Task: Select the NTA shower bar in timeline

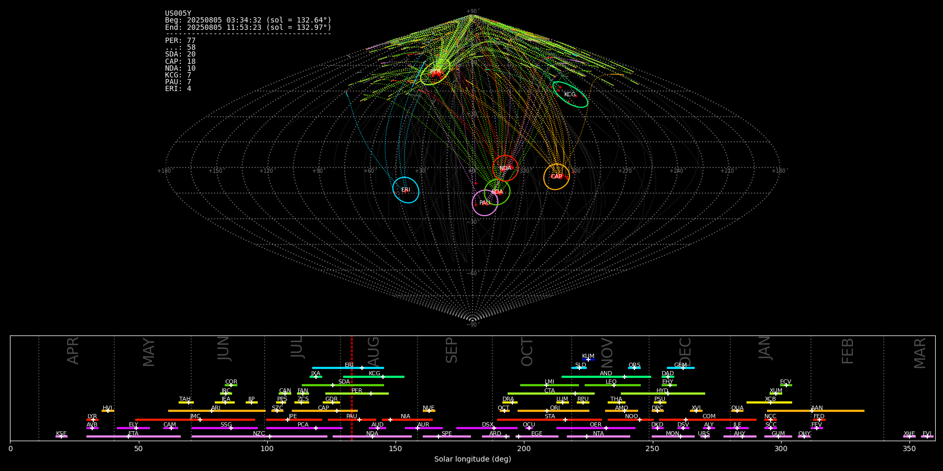Action: pos(598,436)
